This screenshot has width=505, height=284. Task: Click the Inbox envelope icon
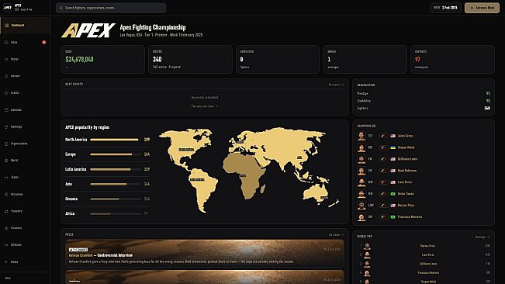[6, 42]
